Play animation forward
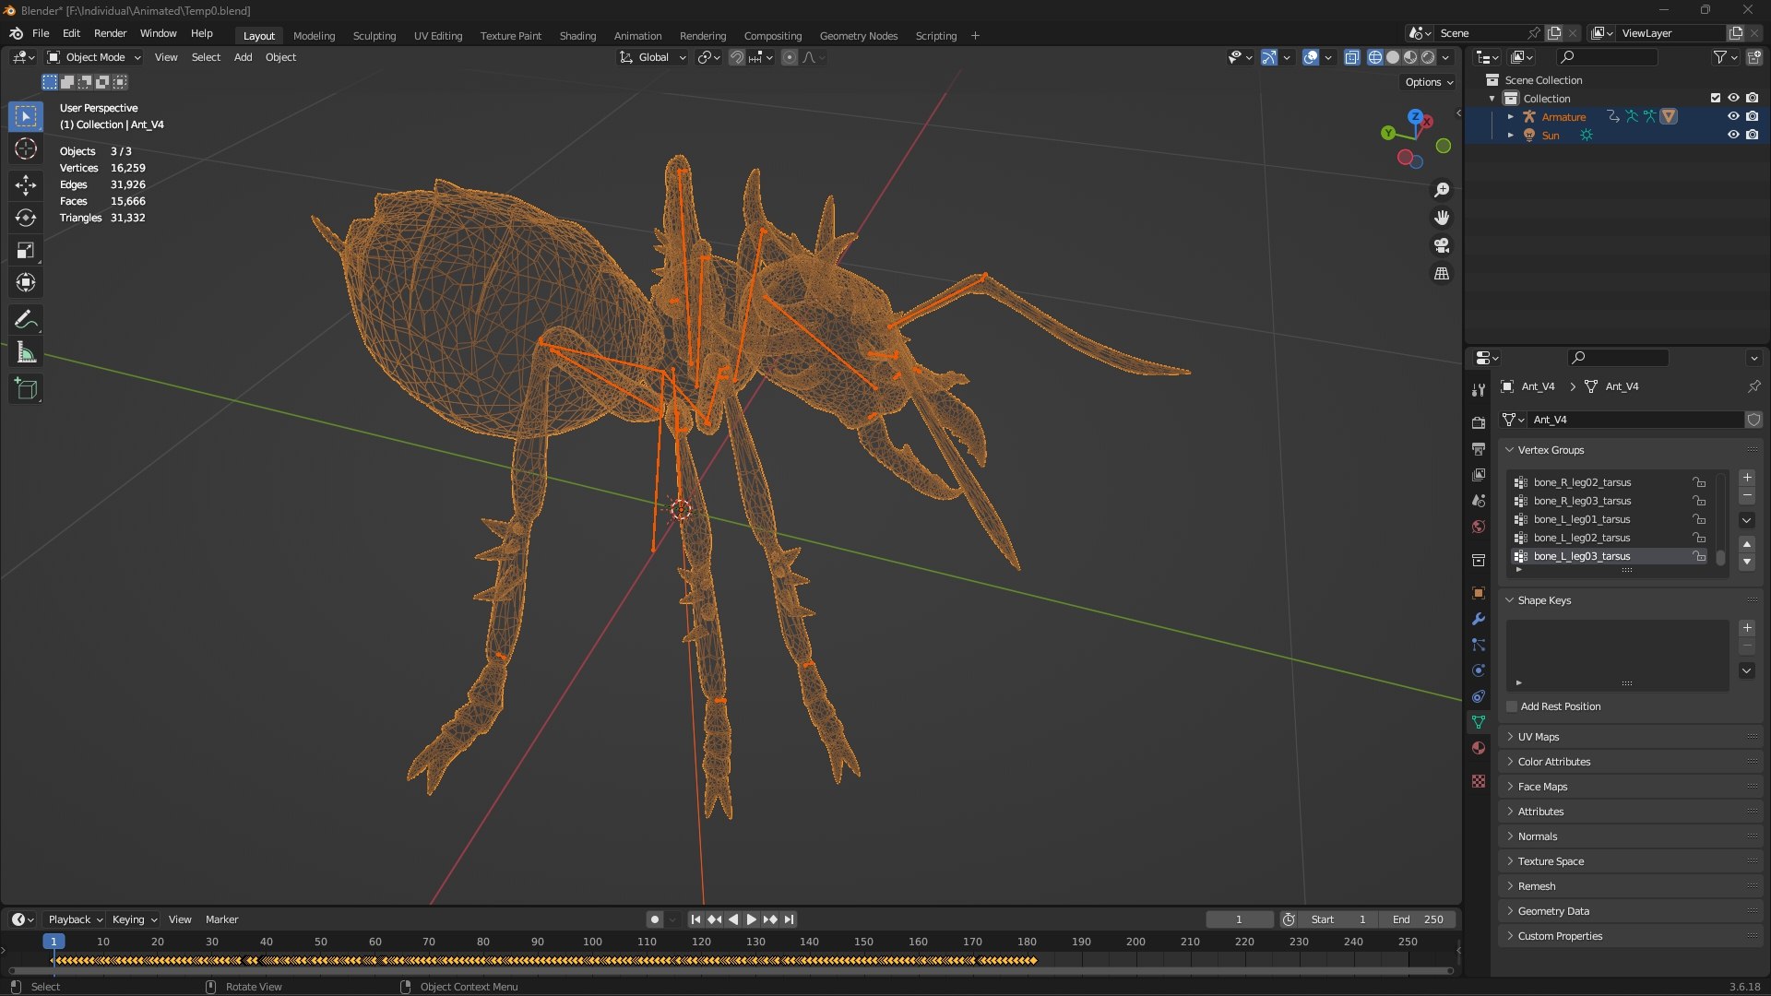1771x996 pixels. pyautogui.click(x=752, y=919)
